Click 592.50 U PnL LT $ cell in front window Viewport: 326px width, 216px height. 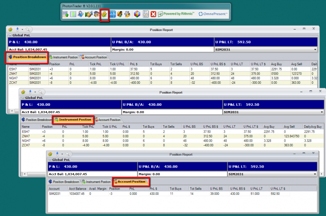[275, 194]
